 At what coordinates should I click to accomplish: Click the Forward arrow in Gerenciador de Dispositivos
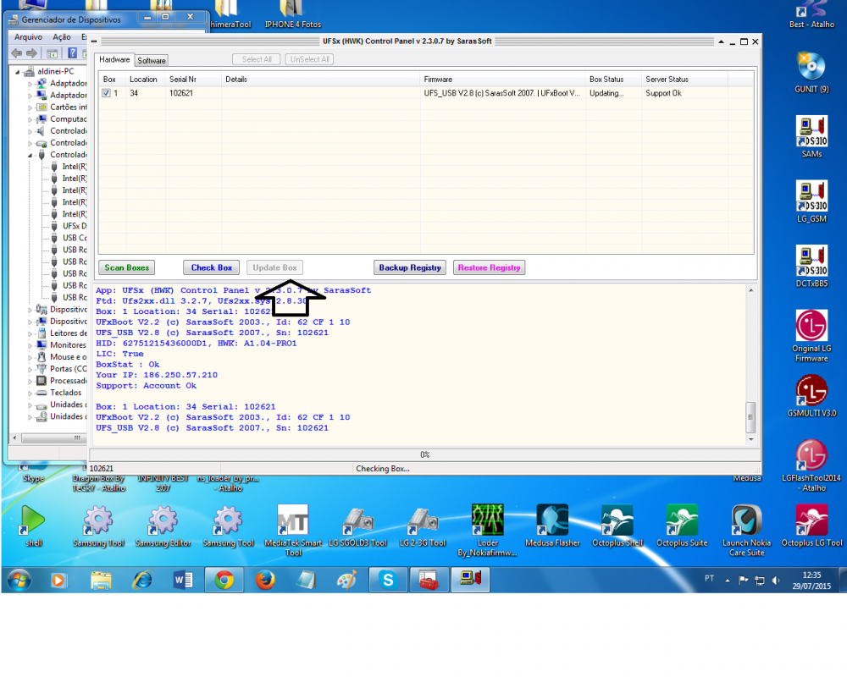click(32, 53)
